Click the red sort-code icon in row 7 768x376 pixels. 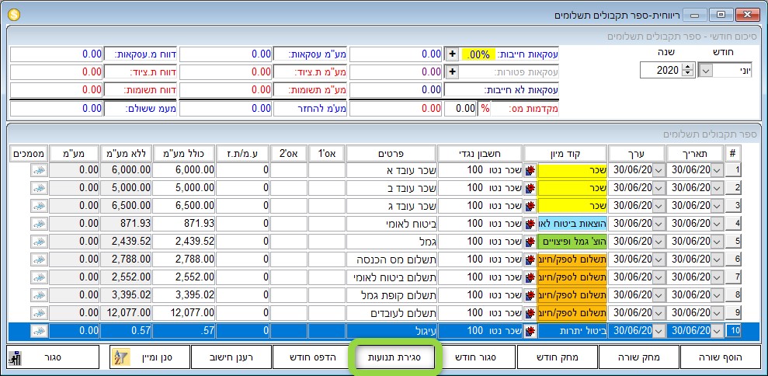coord(530,277)
